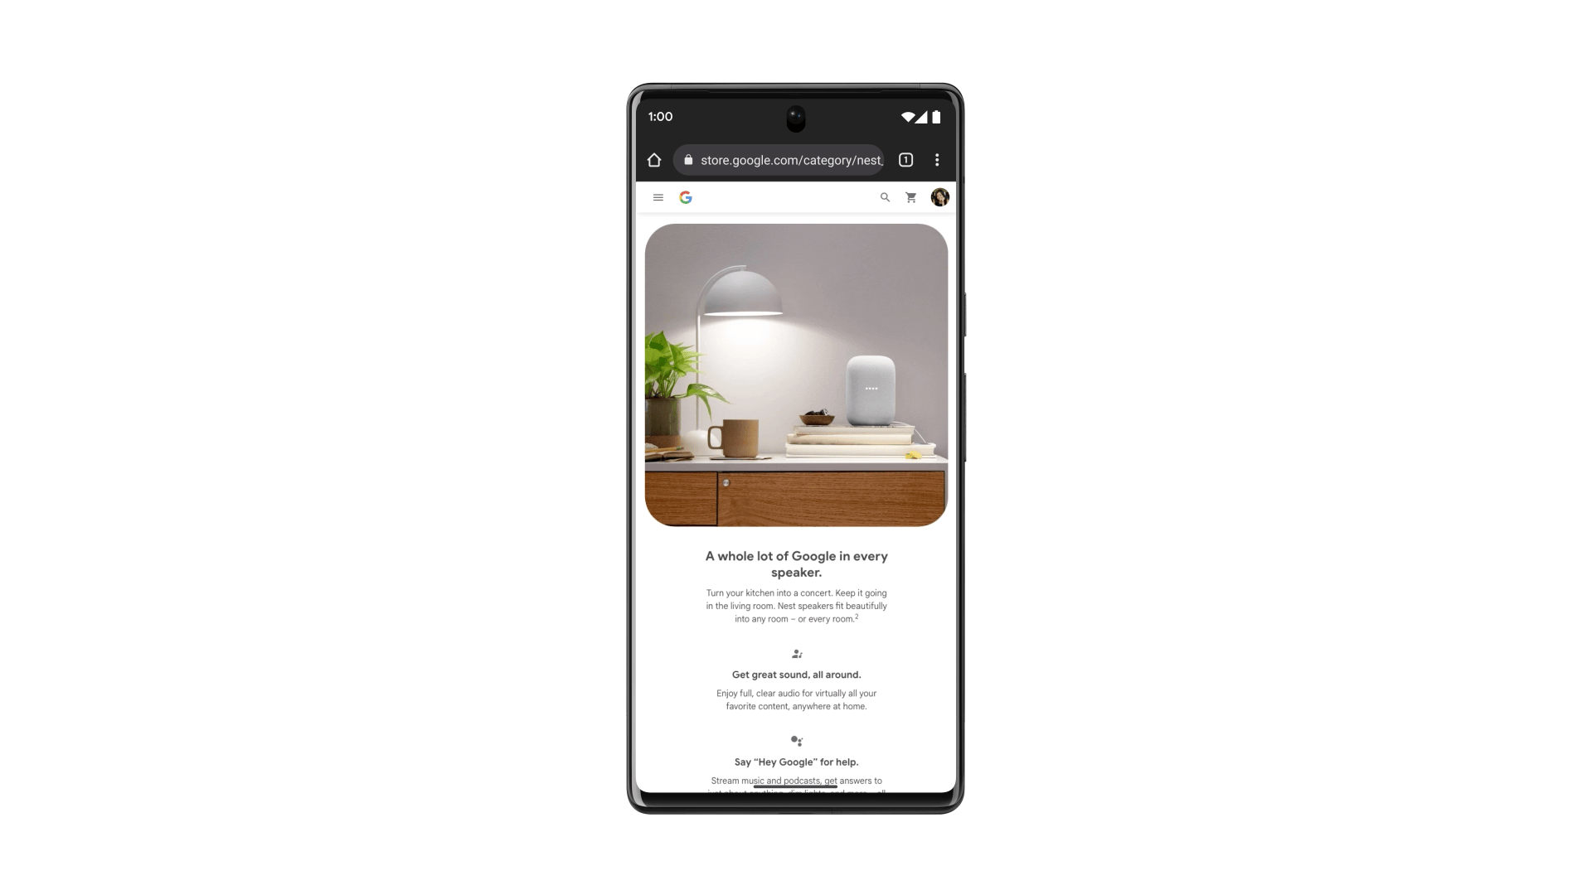Viewport: 1592px width, 895px height.
Task: Tap the search icon in the toolbar
Action: [885, 196]
